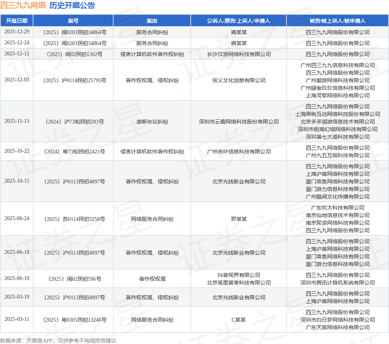Click case number (2024)粤73知民初2421号
The height and width of the screenshot is (344, 389).
pyautogui.click(x=75, y=152)
